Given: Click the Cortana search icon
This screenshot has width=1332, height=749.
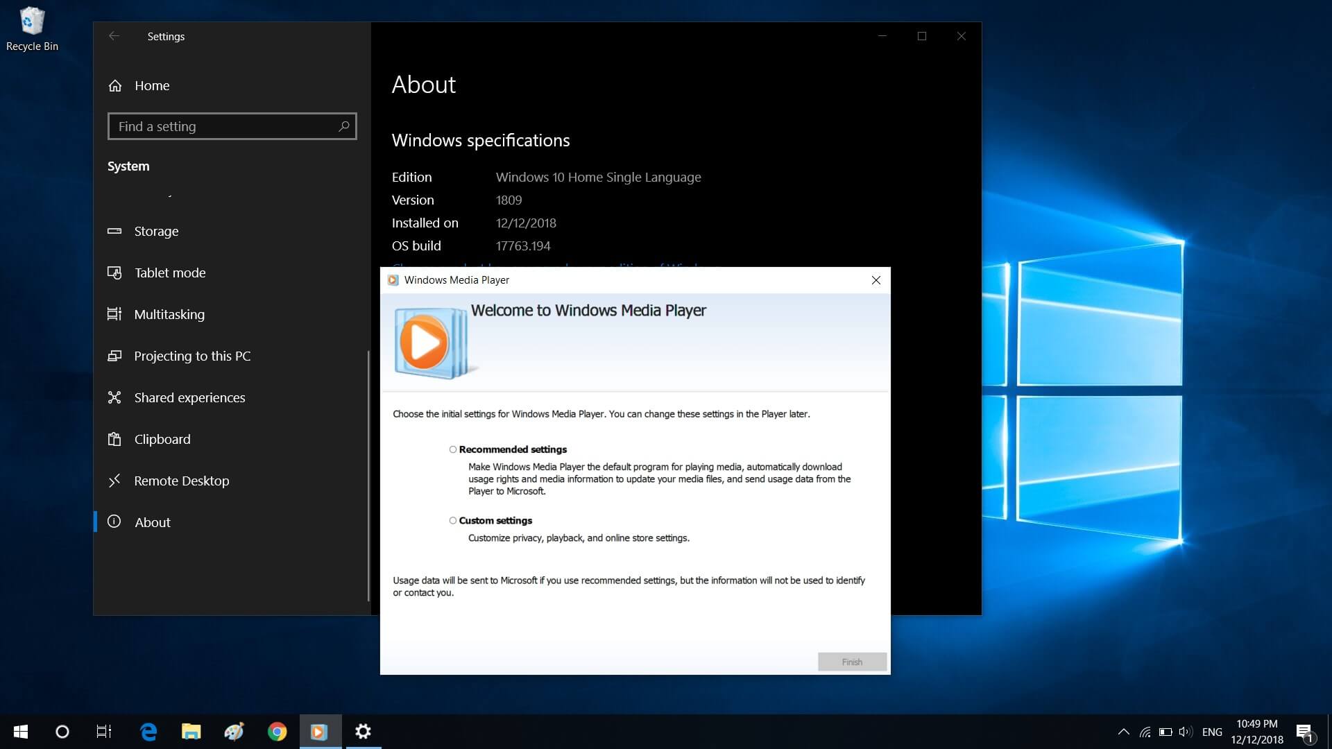Looking at the screenshot, I should click(x=61, y=732).
